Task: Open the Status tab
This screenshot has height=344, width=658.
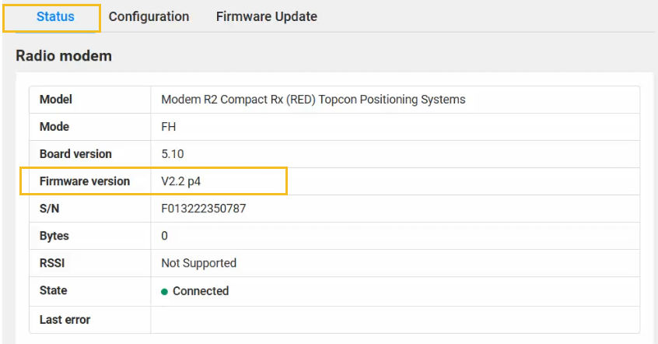Action: click(x=55, y=17)
